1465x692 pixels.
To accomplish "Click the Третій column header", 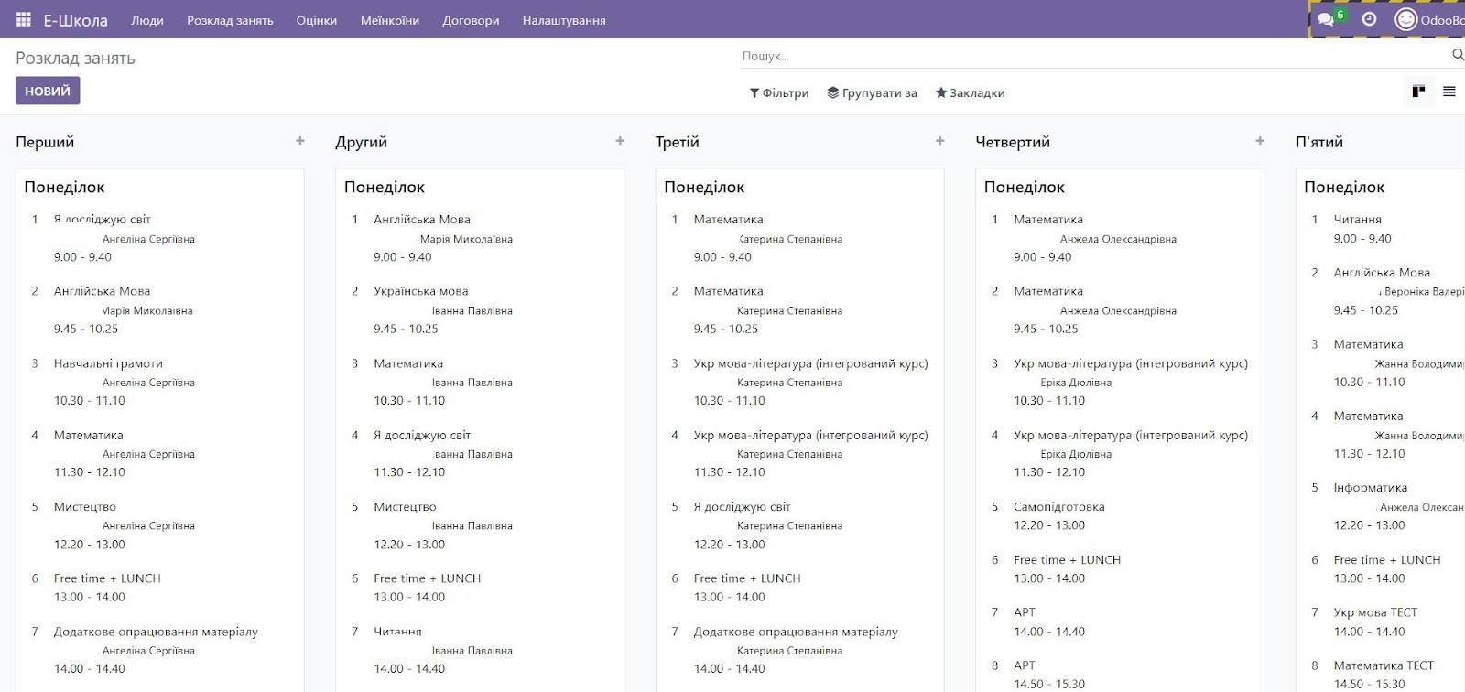I will 677,142.
